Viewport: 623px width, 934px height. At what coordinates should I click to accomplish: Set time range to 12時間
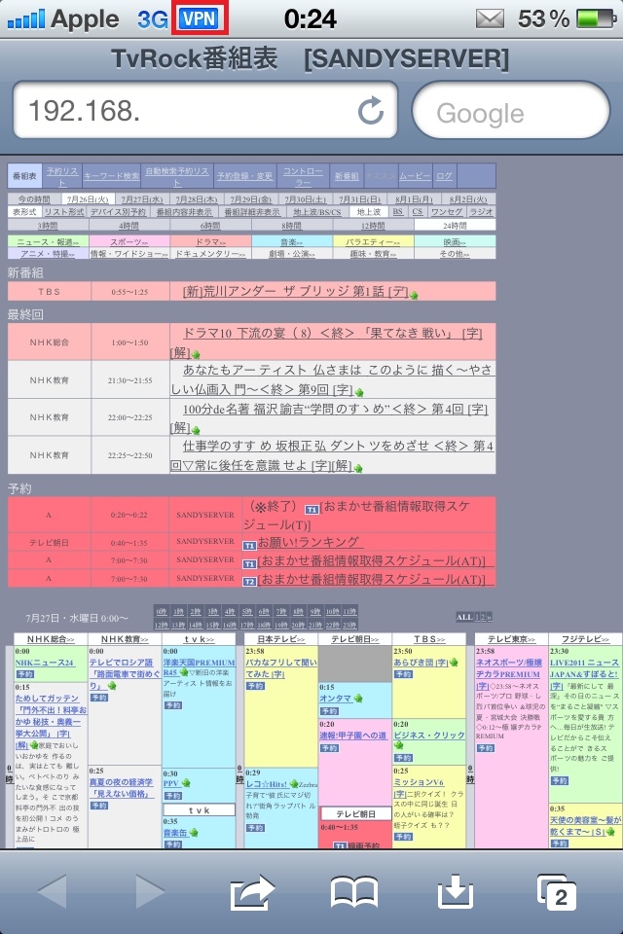373,226
